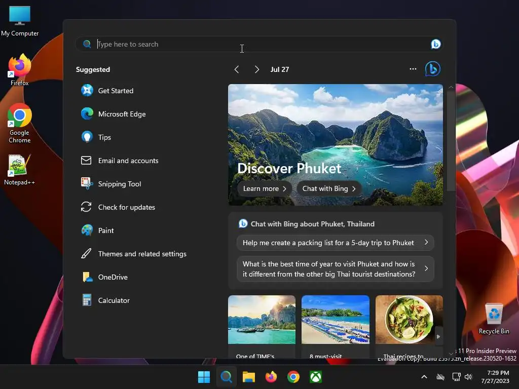Select Firefox desktop shortcut

click(20, 70)
